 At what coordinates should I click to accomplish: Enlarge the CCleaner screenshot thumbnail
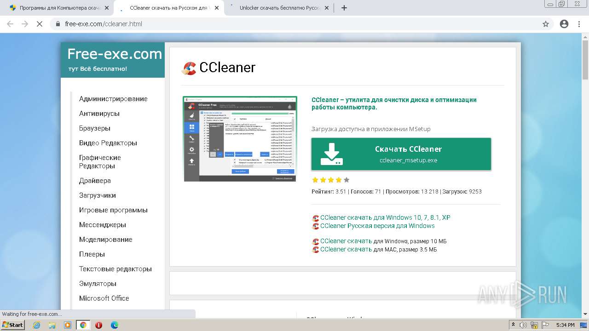[x=240, y=139]
